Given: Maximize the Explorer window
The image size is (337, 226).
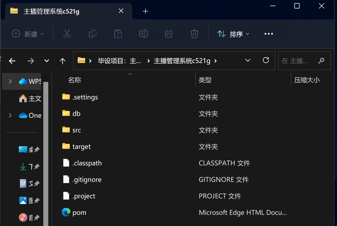Looking at the screenshot, I should point(297,6).
